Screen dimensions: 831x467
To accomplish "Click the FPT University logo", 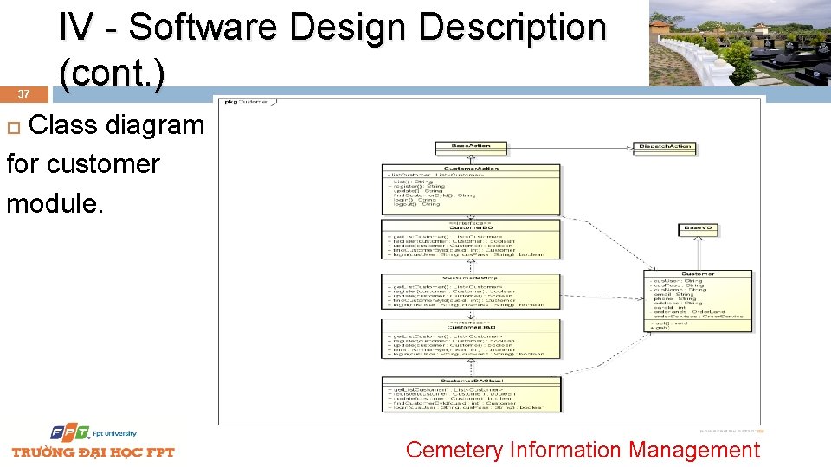I will pyautogui.click(x=93, y=432).
